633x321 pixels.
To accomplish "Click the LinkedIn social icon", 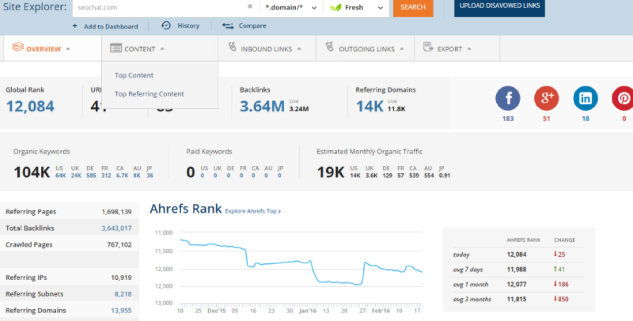I will click(585, 99).
